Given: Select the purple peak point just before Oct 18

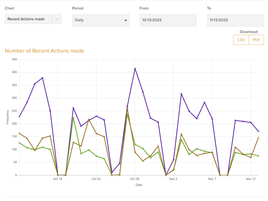Looking at the screenshot, I should coord(42,78).
